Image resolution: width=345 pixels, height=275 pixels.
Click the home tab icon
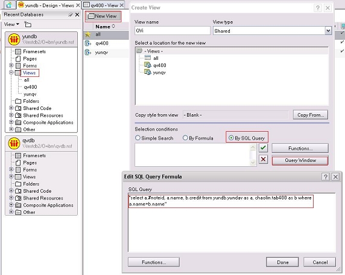[9, 5]
